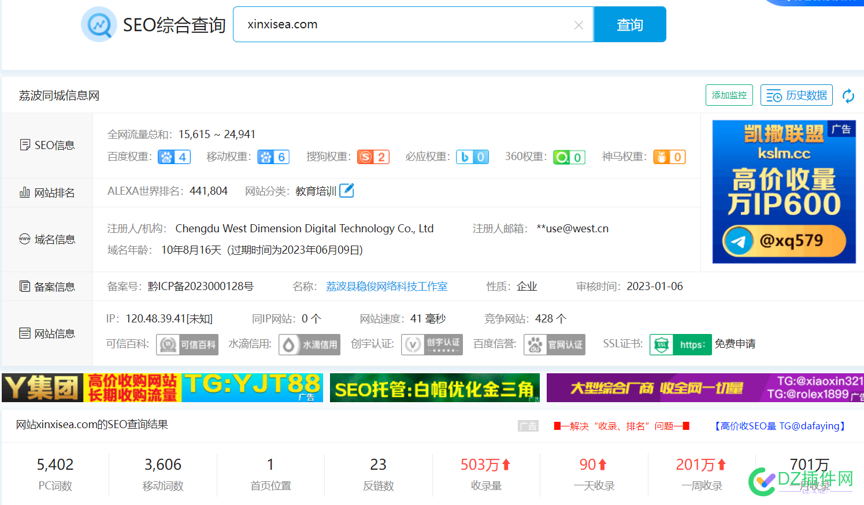Open the 大型综合厂商 purple banner ad
This screenshot has height=505, width=864.
click(705, 387)
